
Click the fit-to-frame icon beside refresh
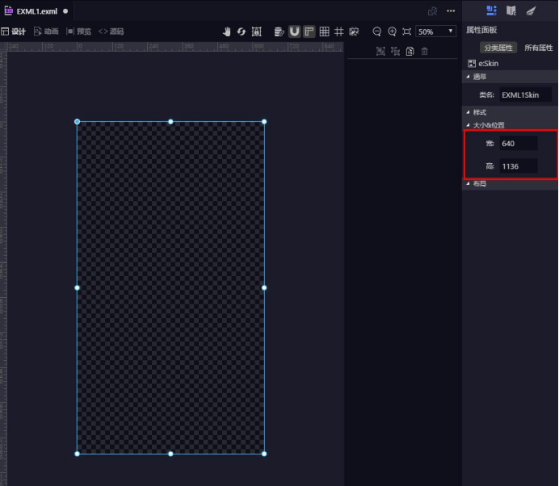pyautogui.click(x=256, y=31)
